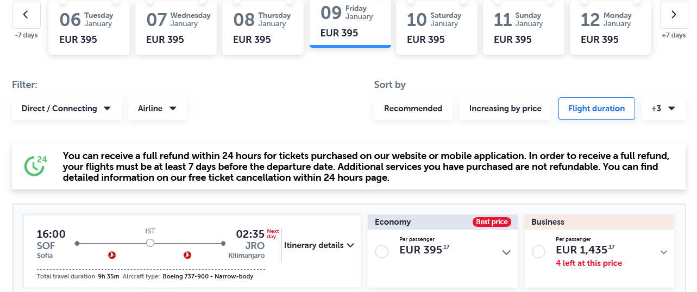The width and height of the screenshot is (697, 292).
Task: Click the IST layover stop circle
Action: pyautogui.click(x=150, y=243)
